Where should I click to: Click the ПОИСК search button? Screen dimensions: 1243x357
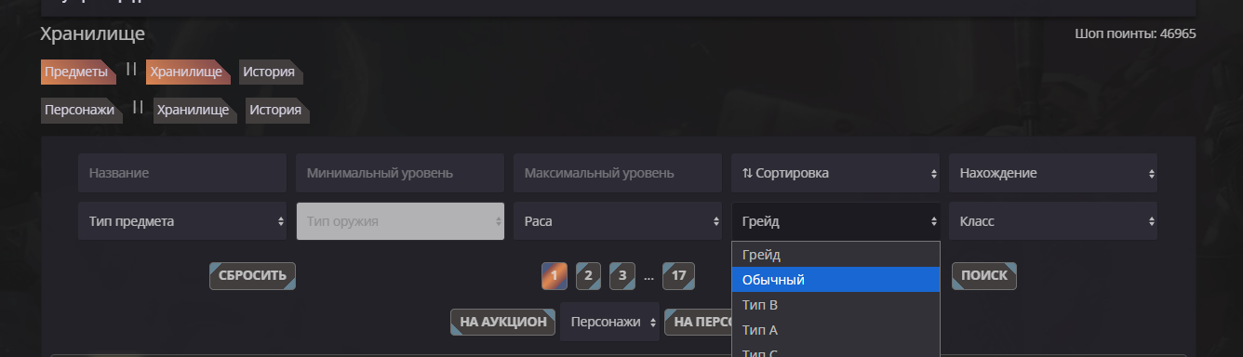[x=984, y=276]
